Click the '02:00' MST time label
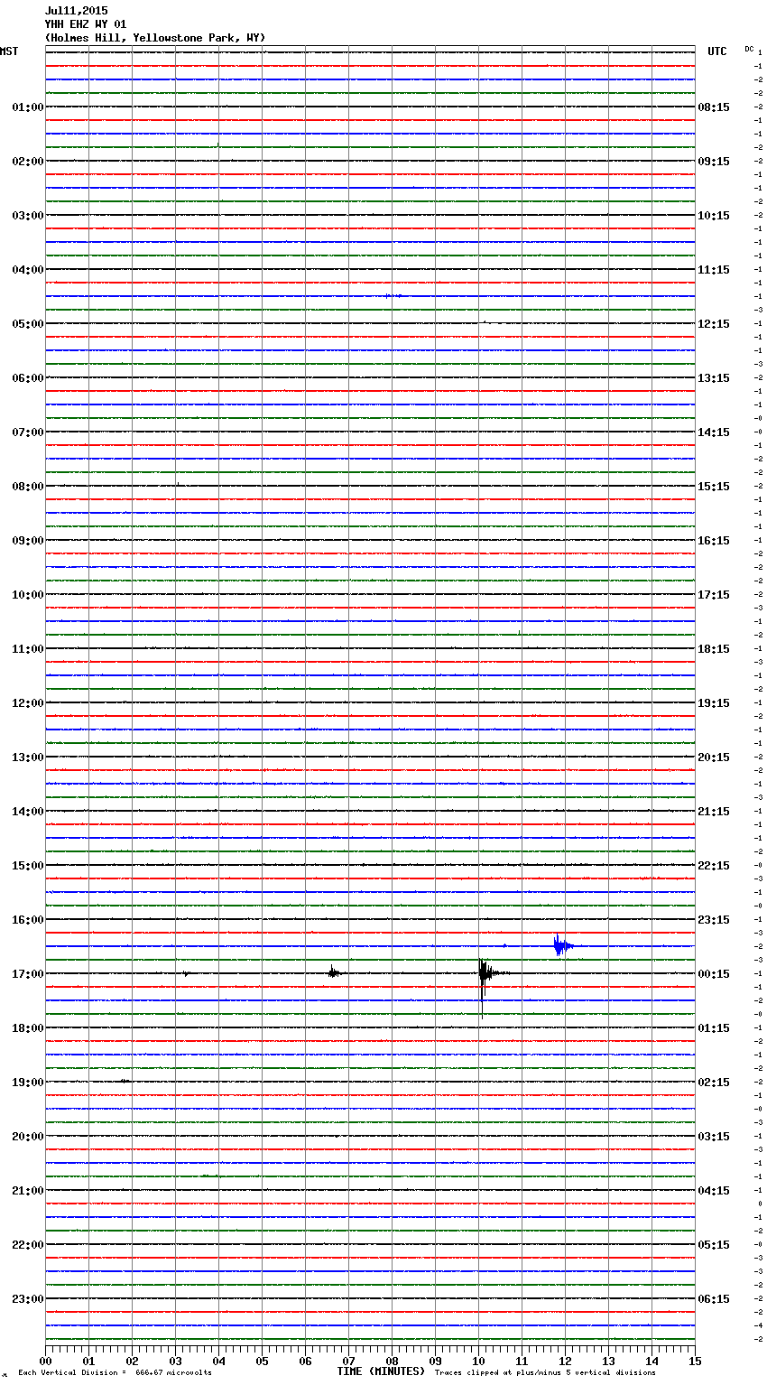The width and height of the screenshot is (767, 1385). click(x=28, y=162)
